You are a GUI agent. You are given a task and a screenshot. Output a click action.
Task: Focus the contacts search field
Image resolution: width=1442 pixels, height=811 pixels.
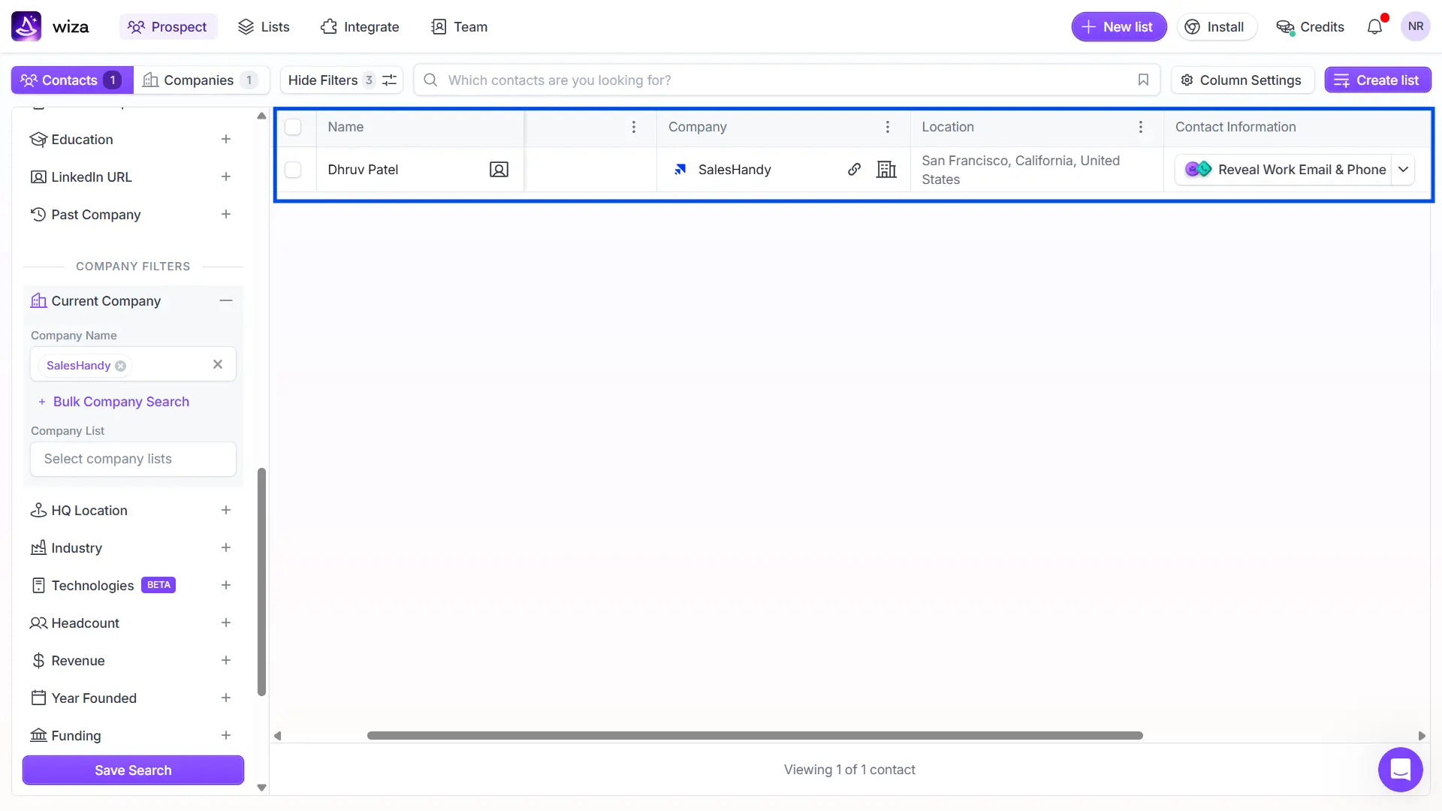click(x=786, y=80)
